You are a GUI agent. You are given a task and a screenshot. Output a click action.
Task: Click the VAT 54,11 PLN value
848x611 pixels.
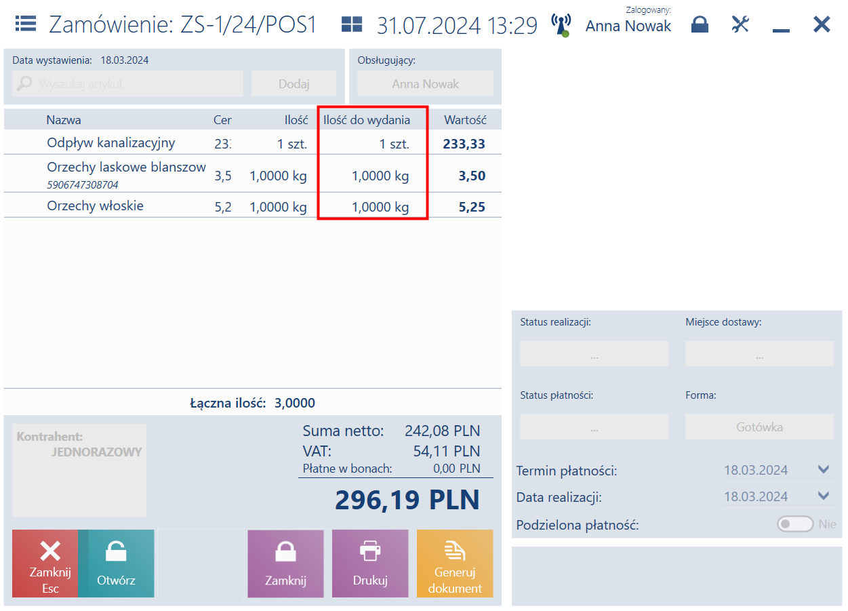(x=447, y=451)
